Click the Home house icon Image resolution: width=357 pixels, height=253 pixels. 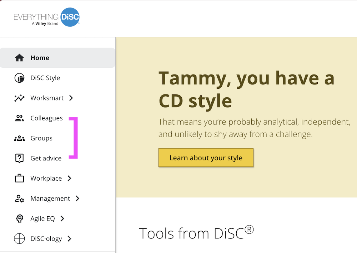(x=19, y=58)
